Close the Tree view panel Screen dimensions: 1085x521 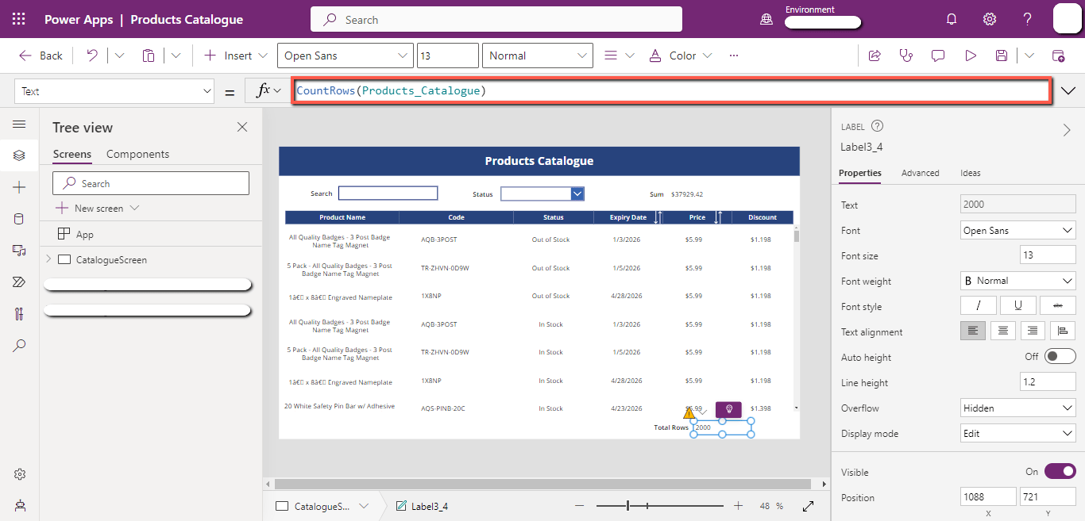click(242, 127)
